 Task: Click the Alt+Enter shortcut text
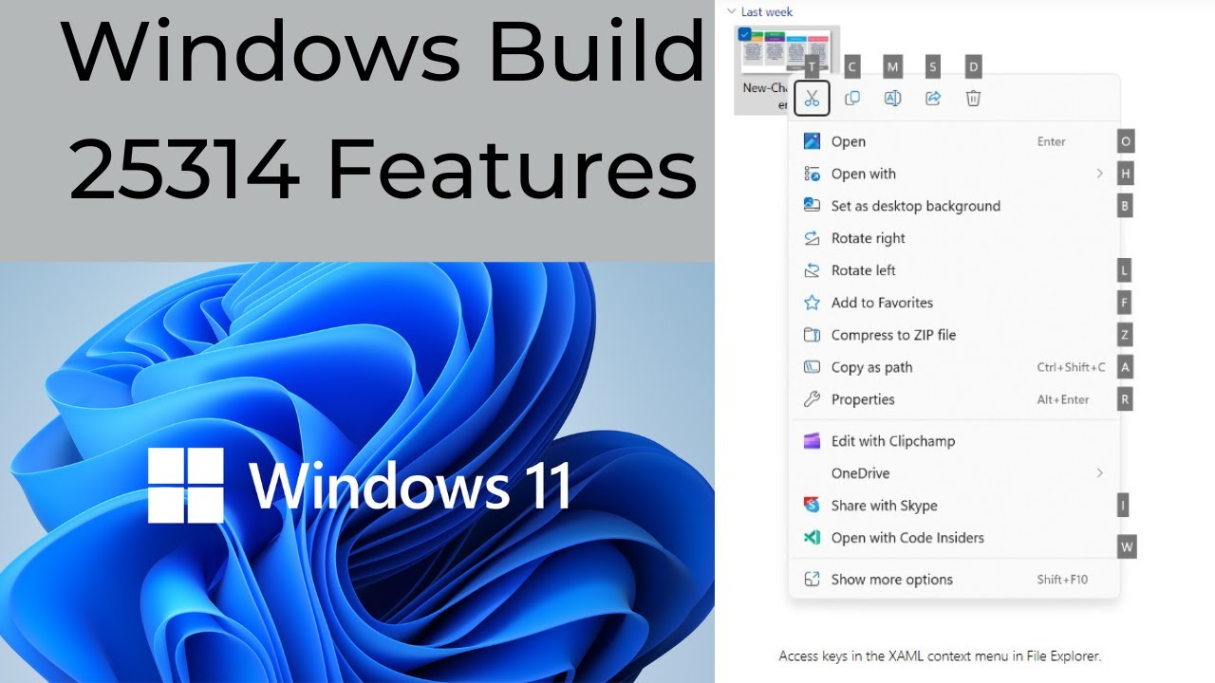[1063, 399]
